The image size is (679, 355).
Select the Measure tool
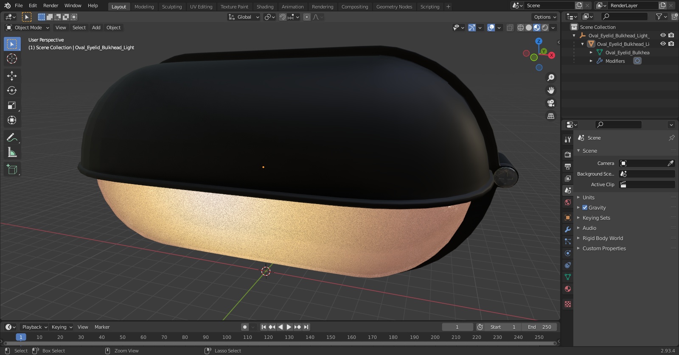[x=12, y=152]
